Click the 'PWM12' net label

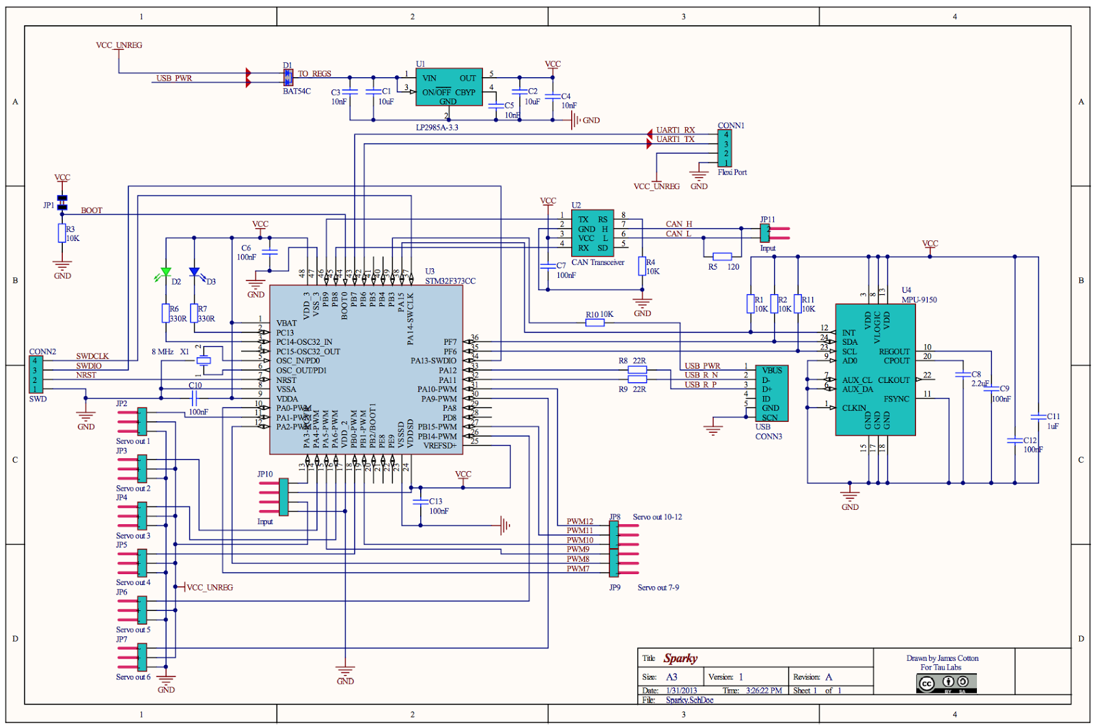point(580,522)
